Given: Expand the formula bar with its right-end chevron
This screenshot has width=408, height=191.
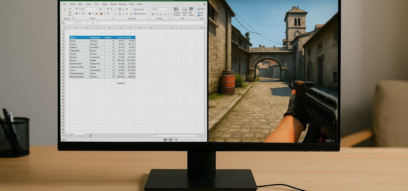Looking at the screenshot, I should pos(204,23).
